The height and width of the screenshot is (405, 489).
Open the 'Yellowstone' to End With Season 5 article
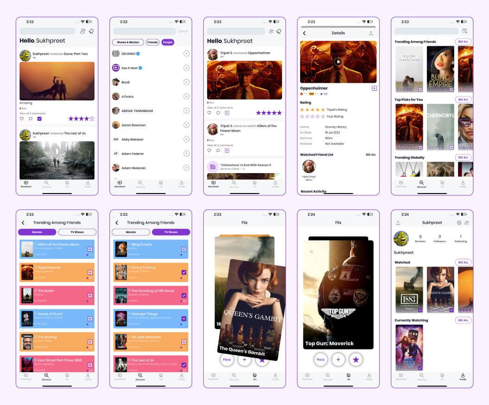coord(244,167)
